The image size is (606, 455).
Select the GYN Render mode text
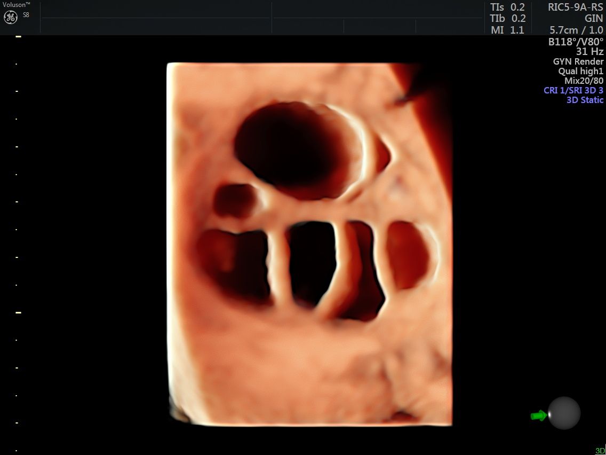click(x=578, y=61)
